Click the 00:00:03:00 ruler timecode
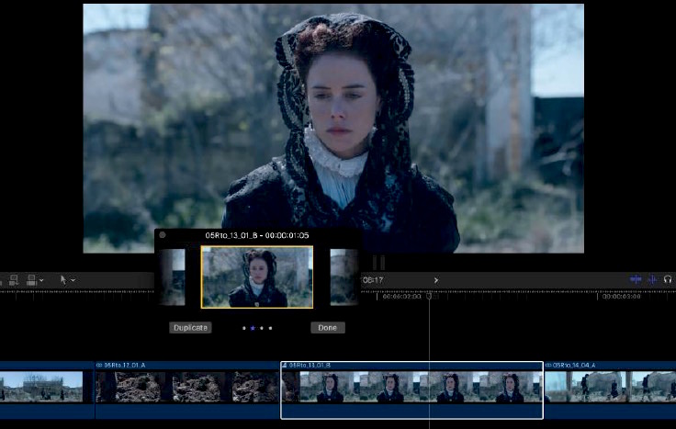Viewport: 676px width, 429px height. [621, 297]
